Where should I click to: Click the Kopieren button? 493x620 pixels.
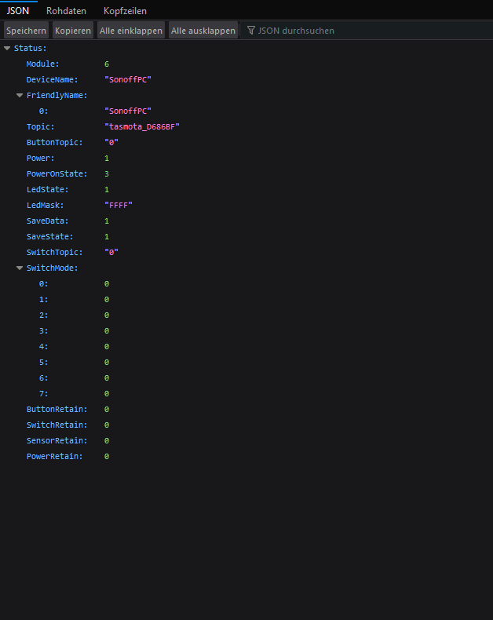click(73, 31)
